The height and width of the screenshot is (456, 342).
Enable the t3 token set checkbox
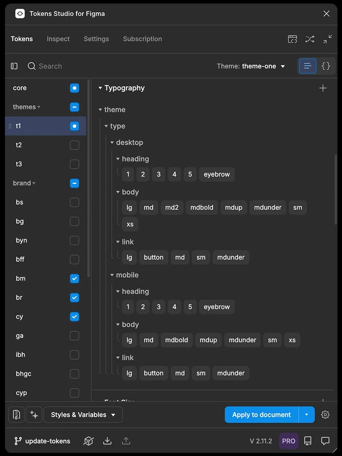pos(74,164)
